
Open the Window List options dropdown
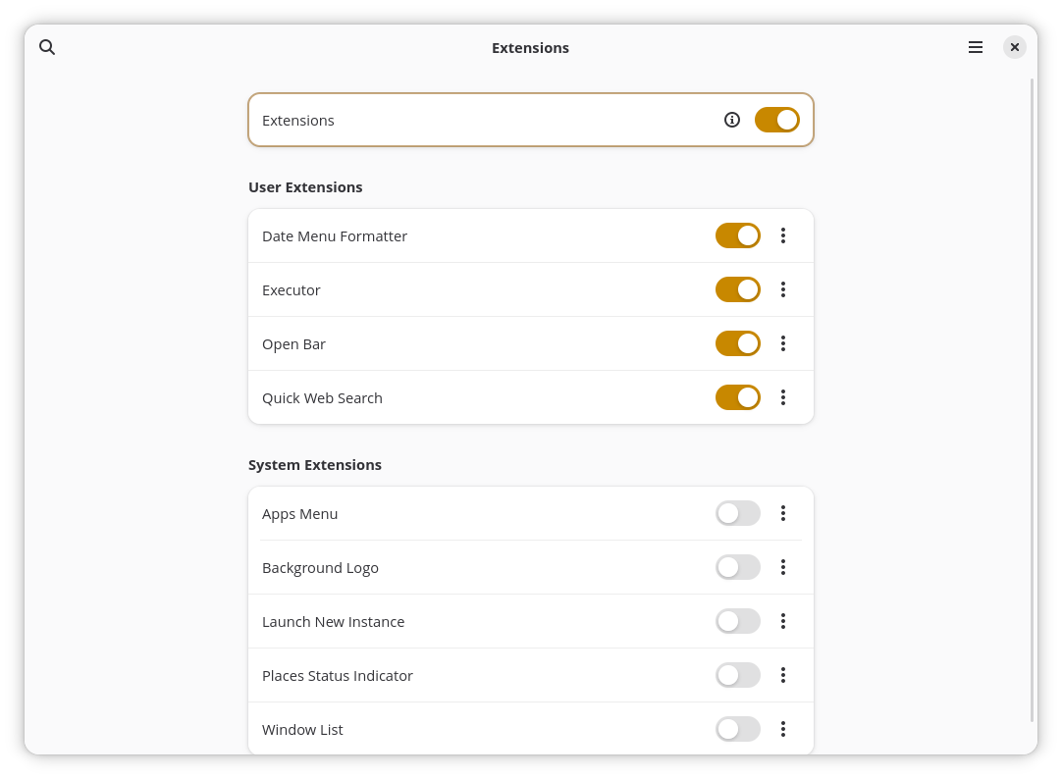(x=783, y=729)
